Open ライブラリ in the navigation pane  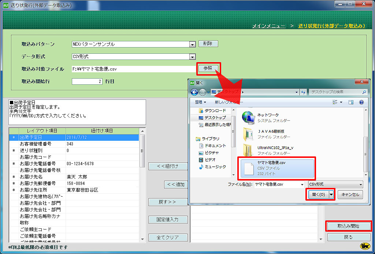[x=208, y=139]
